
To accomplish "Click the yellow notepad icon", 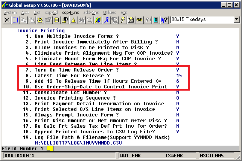I will (56, 20).
